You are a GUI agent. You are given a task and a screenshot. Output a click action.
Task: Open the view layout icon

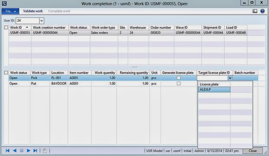tap(255, 11)
